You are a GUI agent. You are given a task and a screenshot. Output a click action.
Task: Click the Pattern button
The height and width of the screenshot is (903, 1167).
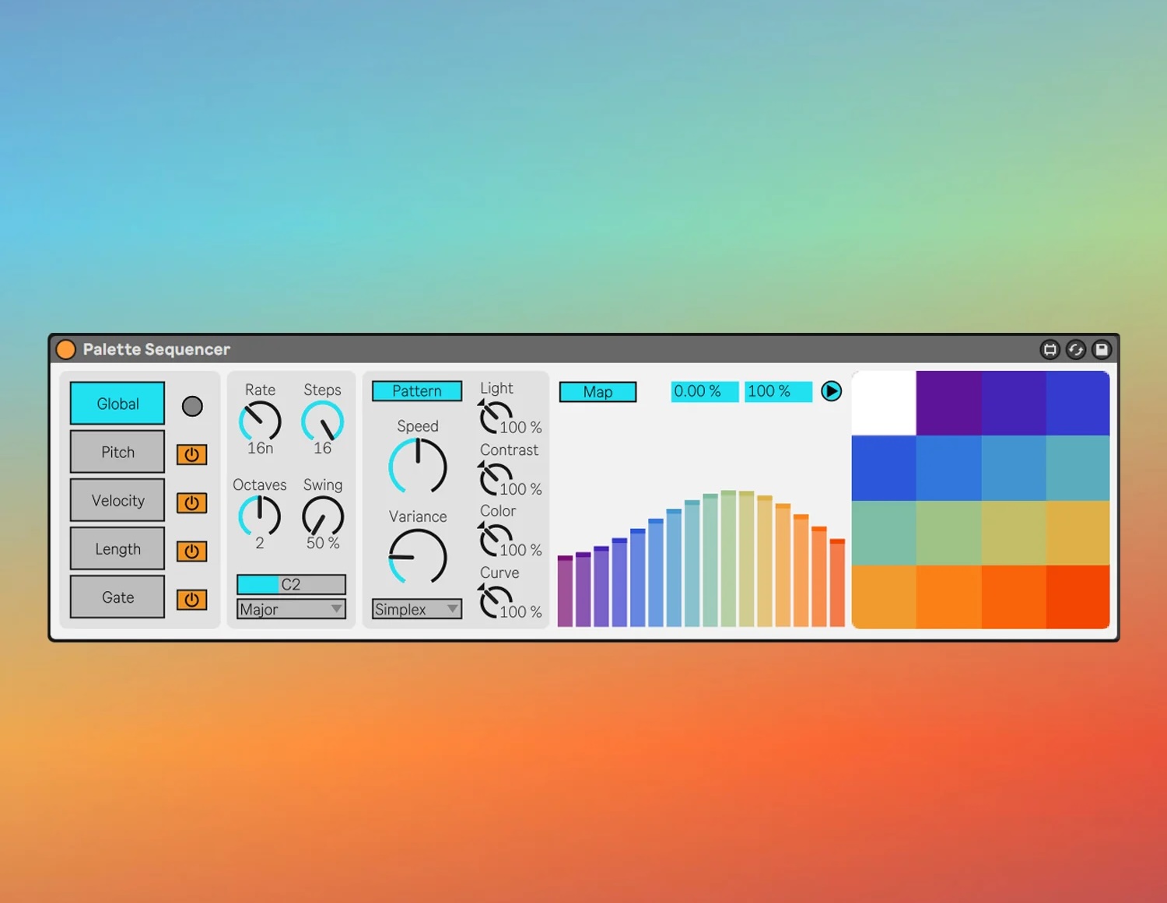416,390
